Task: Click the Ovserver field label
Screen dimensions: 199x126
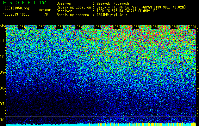Action: tap(64, 3)
